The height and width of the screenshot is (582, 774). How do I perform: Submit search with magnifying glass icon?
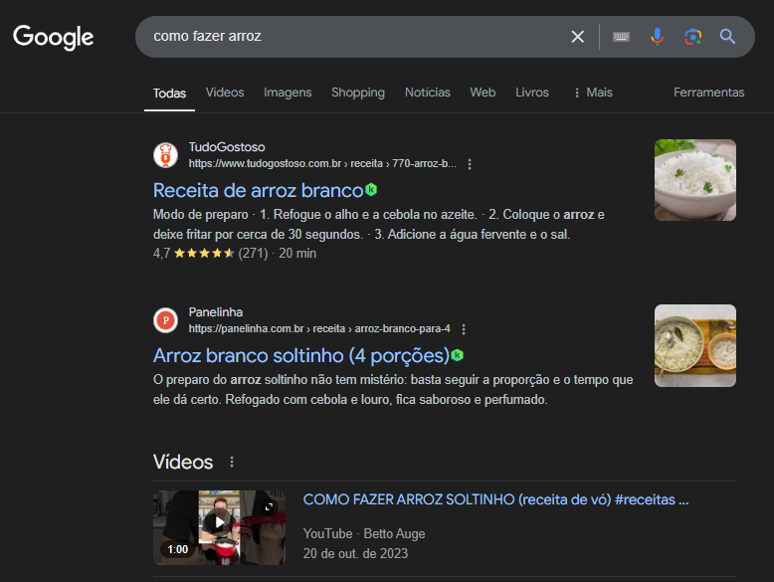pos(727,37)
